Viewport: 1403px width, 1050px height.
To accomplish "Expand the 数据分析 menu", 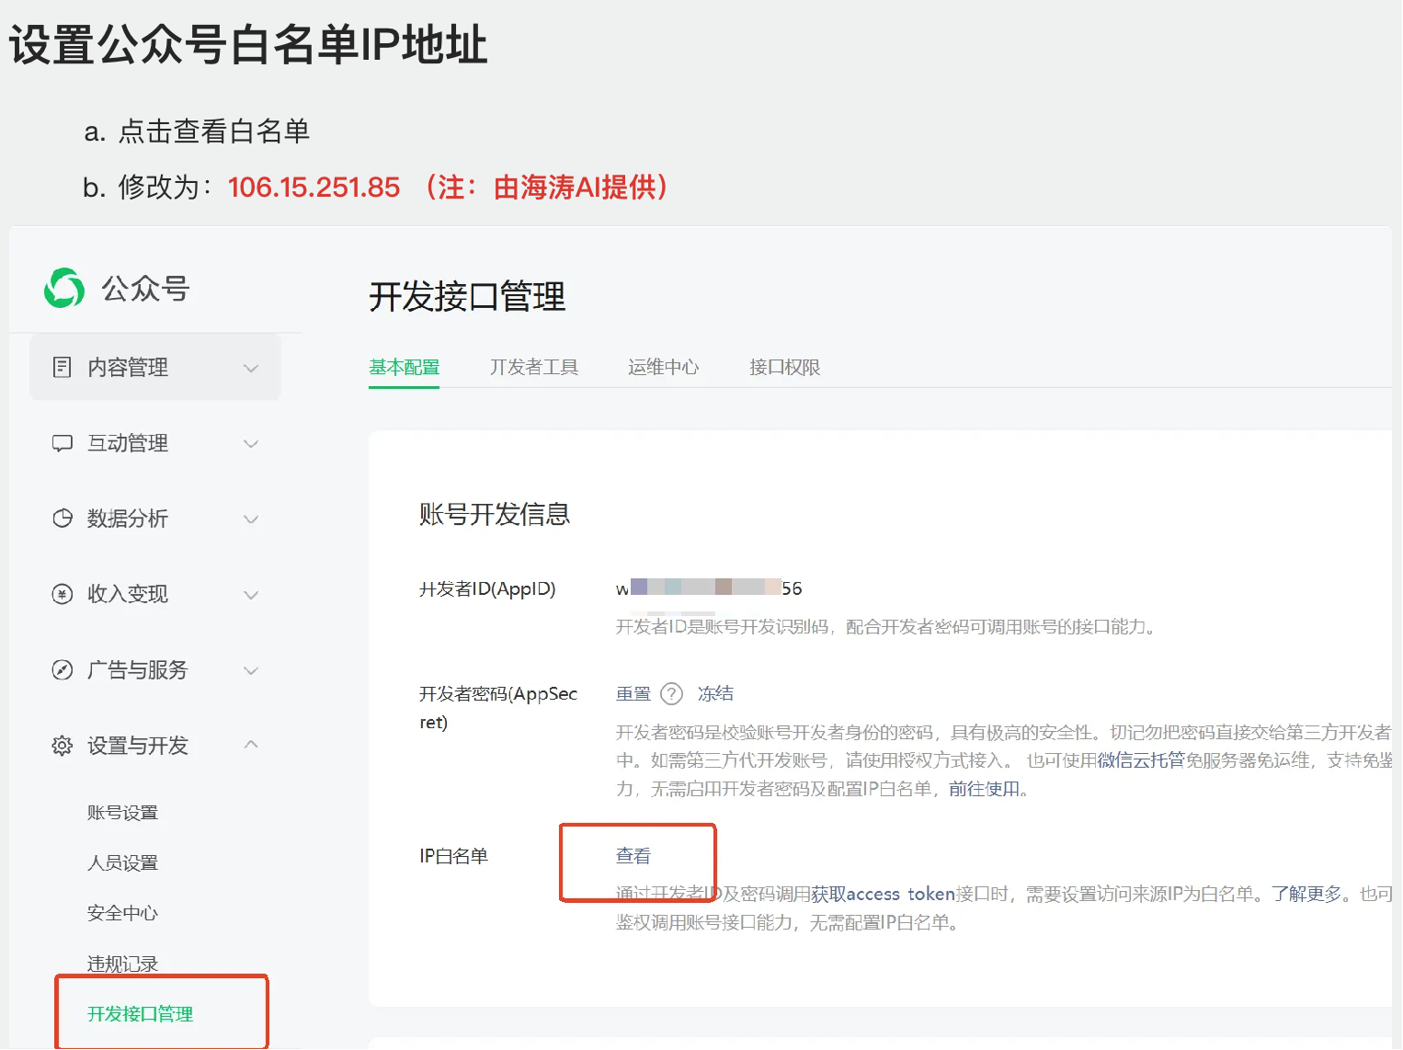I will pyautogui.click(x=250, y=519).
